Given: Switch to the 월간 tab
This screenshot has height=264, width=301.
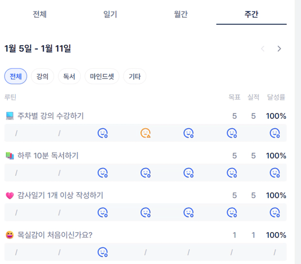Looking at the screenshot, I should (x=181, y=15).
